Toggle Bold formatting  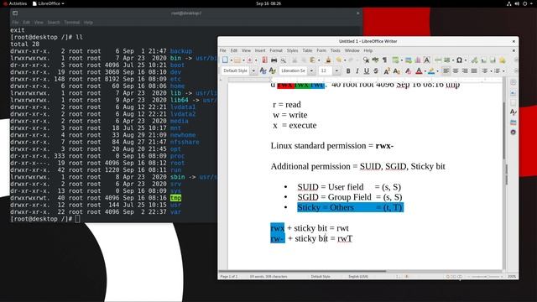coord(348,70)
